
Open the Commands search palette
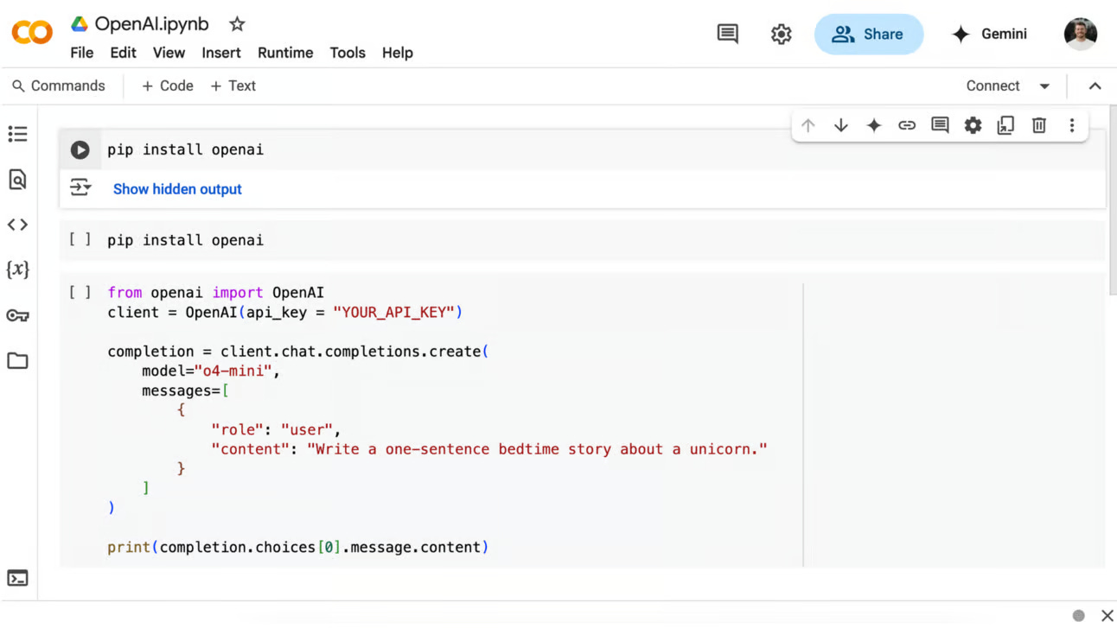click(x=59, y=86)
